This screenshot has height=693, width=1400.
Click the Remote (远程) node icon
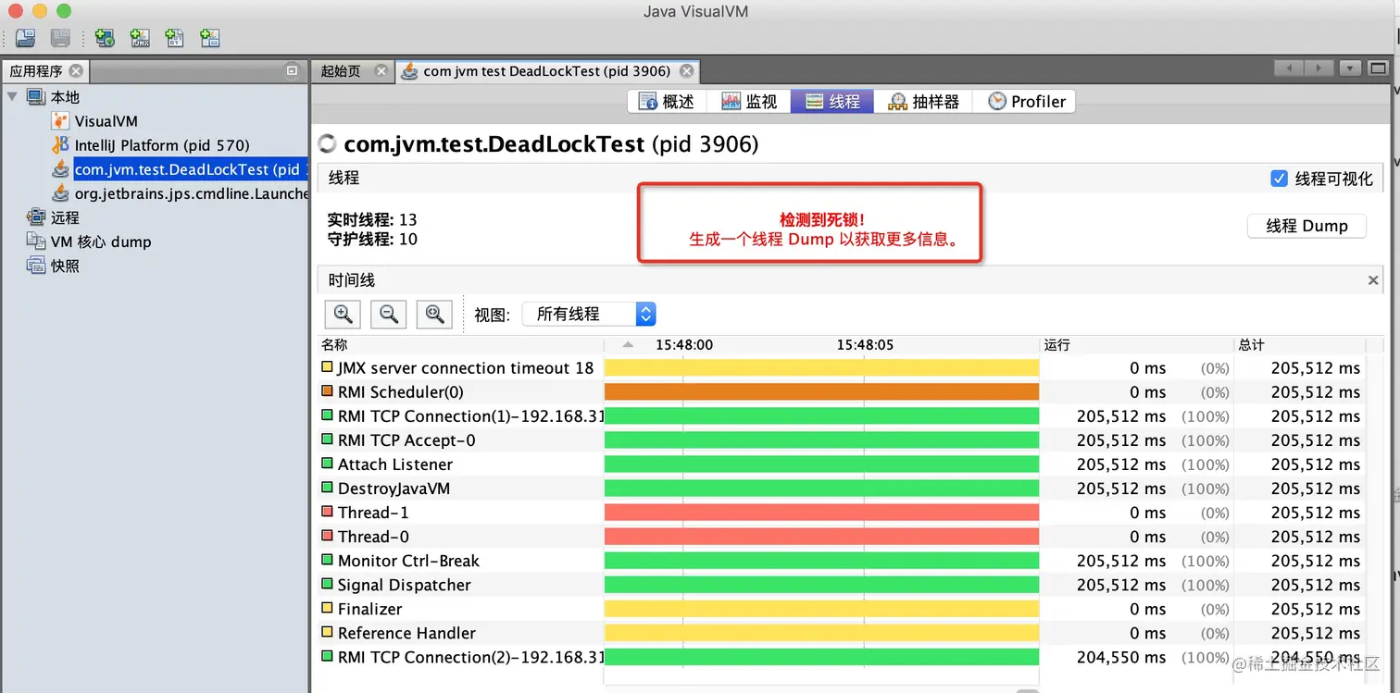coord(36,217)
